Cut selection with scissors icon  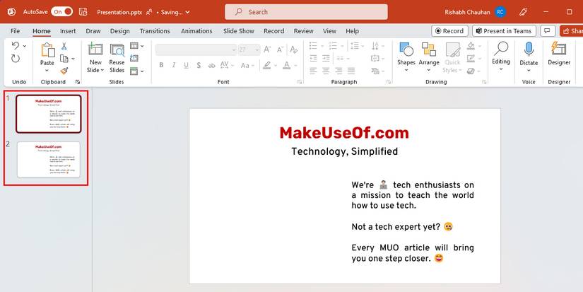(64, 46)
